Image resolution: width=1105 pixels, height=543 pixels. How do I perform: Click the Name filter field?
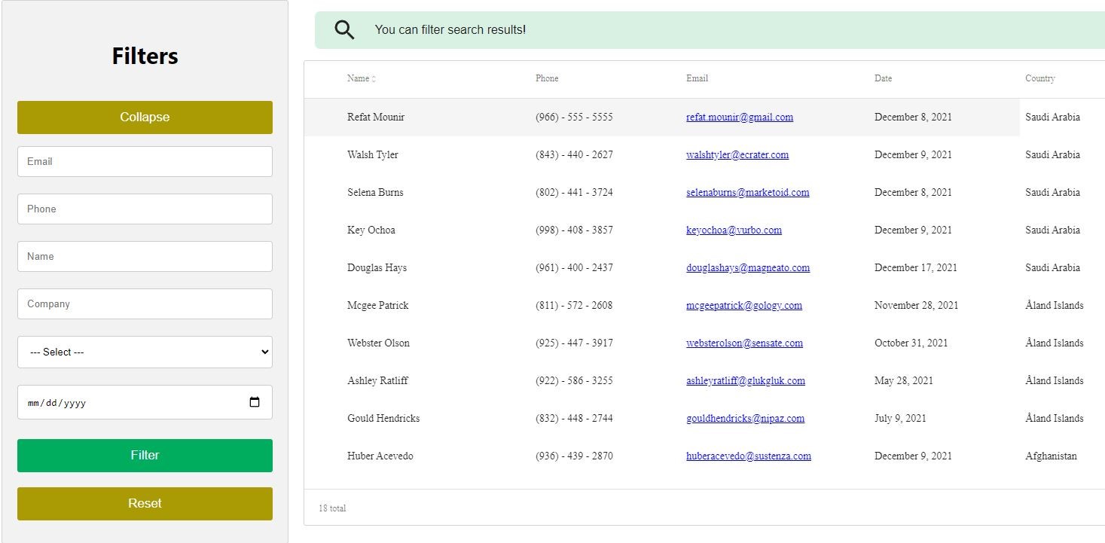[x=145, y=256]
